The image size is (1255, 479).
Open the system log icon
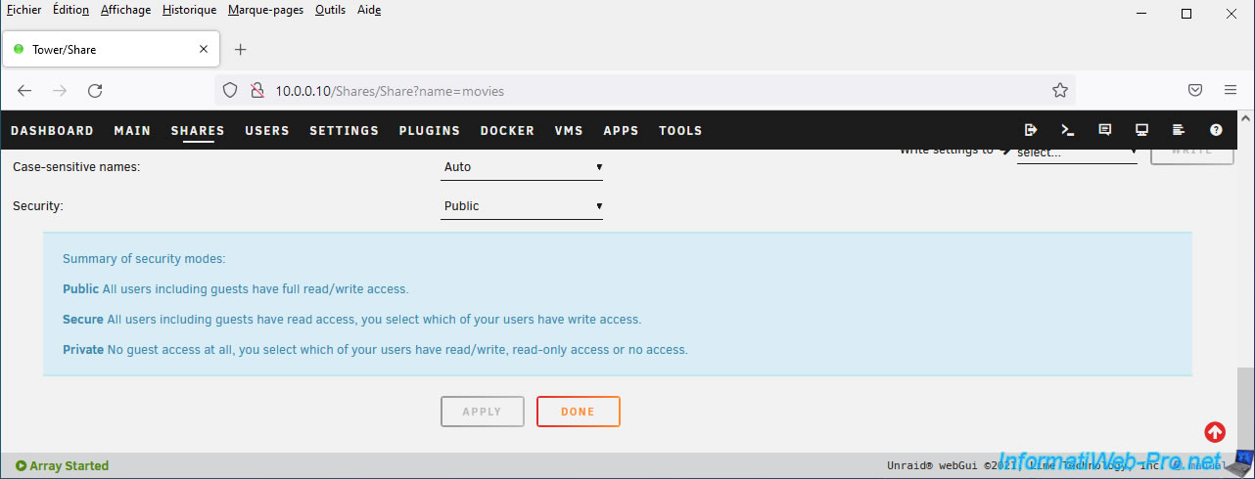(x=1179, y=130)
